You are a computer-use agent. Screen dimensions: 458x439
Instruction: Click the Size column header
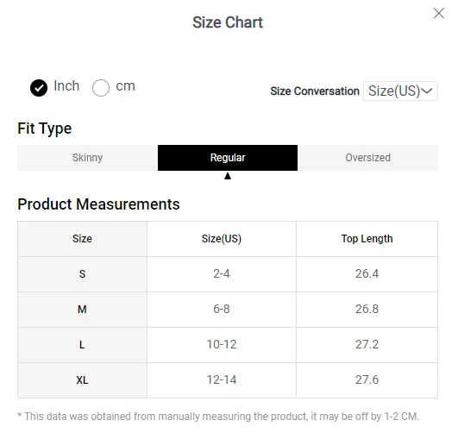[x=82, y=239]
